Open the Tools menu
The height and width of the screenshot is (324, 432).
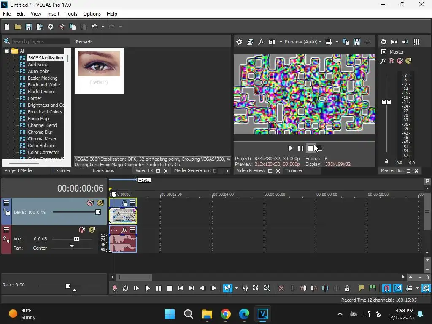tap(71, 14)
